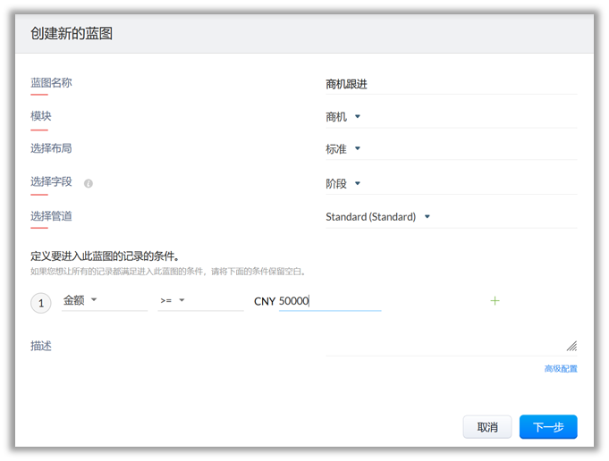Click the 选择管道 field label

pyautogui.click(x=51, y=216)
